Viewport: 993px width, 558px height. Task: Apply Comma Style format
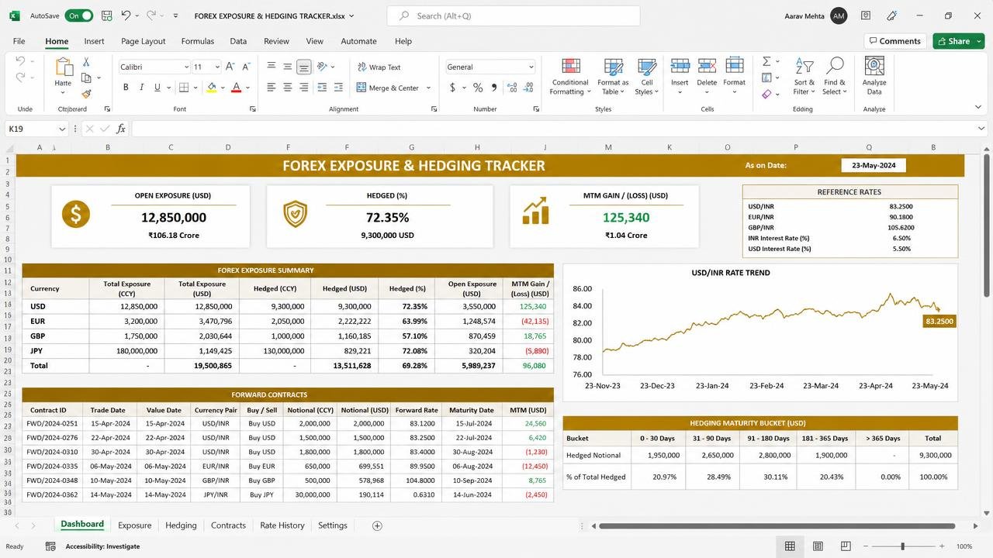click(x=494, y=88)
